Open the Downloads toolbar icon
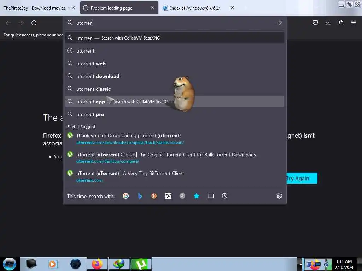 pyautogui.click(x=328, y=23)
